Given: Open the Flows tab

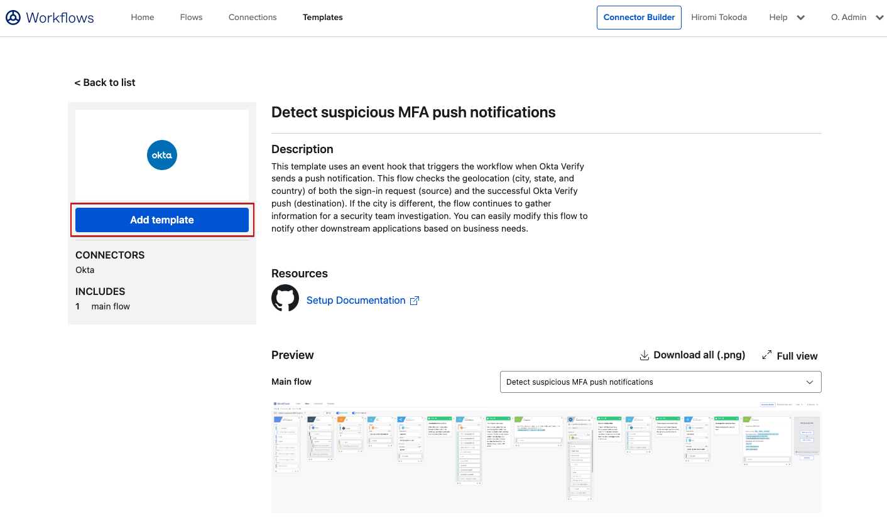Looking at the screenshot, I should pyautogui.click(x=191, y=18).
